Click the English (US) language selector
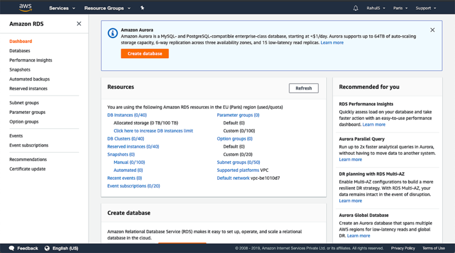The width and height of the screenshot is (455, 253). 66,248
